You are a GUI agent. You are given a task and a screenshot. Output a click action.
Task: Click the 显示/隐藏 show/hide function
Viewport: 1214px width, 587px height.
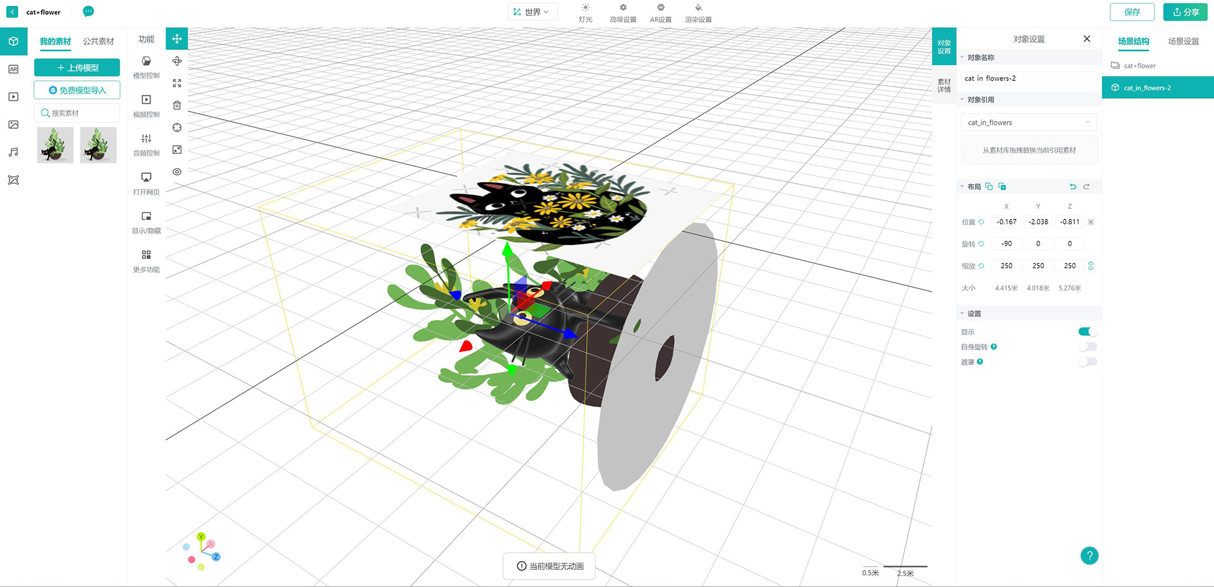(x=146, y=222)
